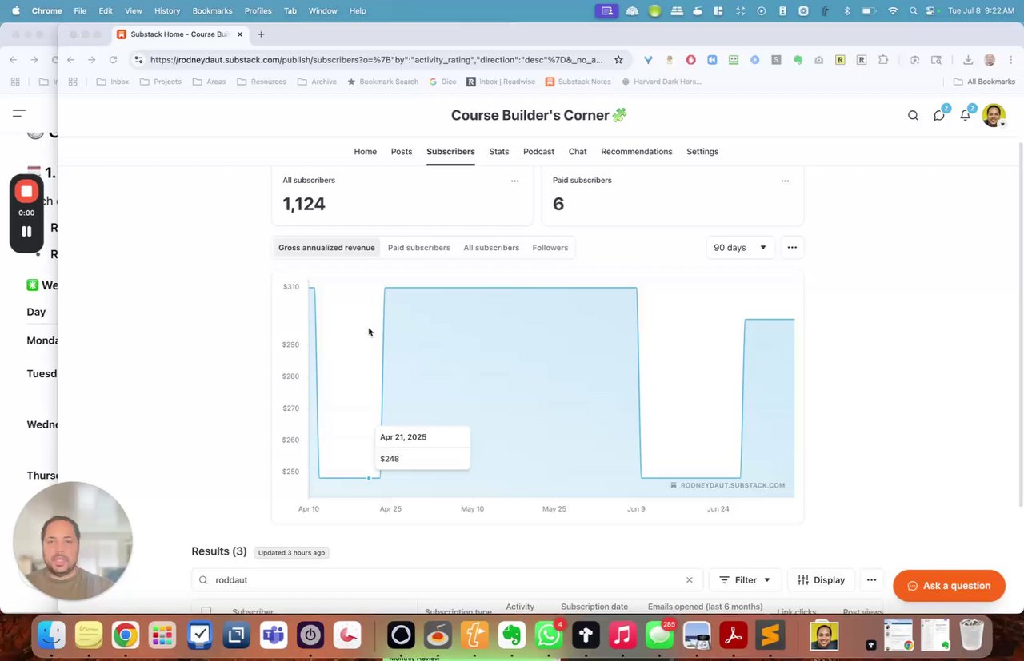
Task: Tick the select-all checkbox in the results table
Action: pos(206,611)
